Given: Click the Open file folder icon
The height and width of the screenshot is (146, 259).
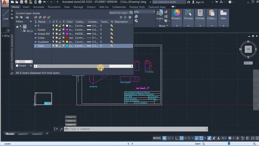Looking at the screenshot, I should point(17,2).
